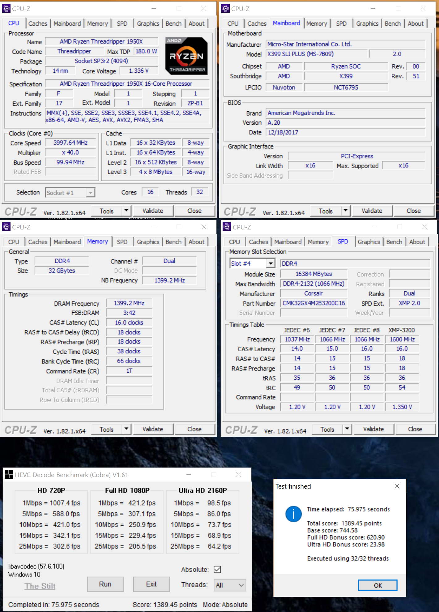Screen dimensions: 439x612
Task: Click CPU-Z app icon in SPD window title
Action: [227, 227]
